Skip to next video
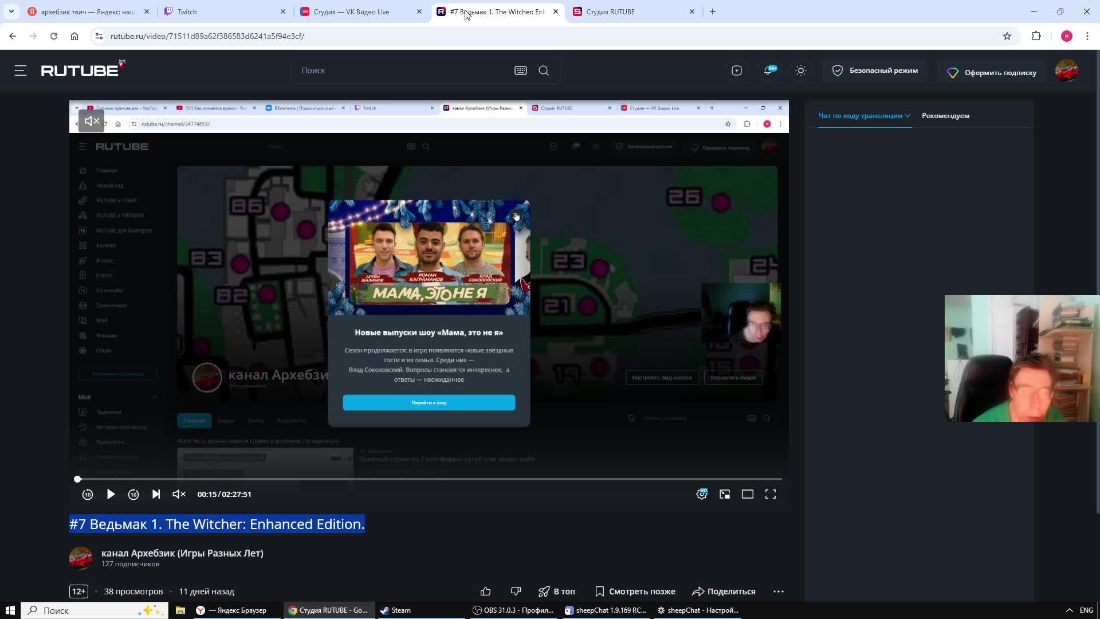This screenshot has height=619, width=1100. coord(156,494)
